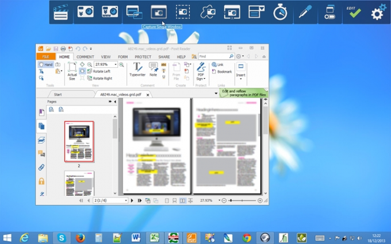Image resolution: width=391 pixels, height=244 pixels.
Task: Click the Rotate Left button
Action: [99, 71]
